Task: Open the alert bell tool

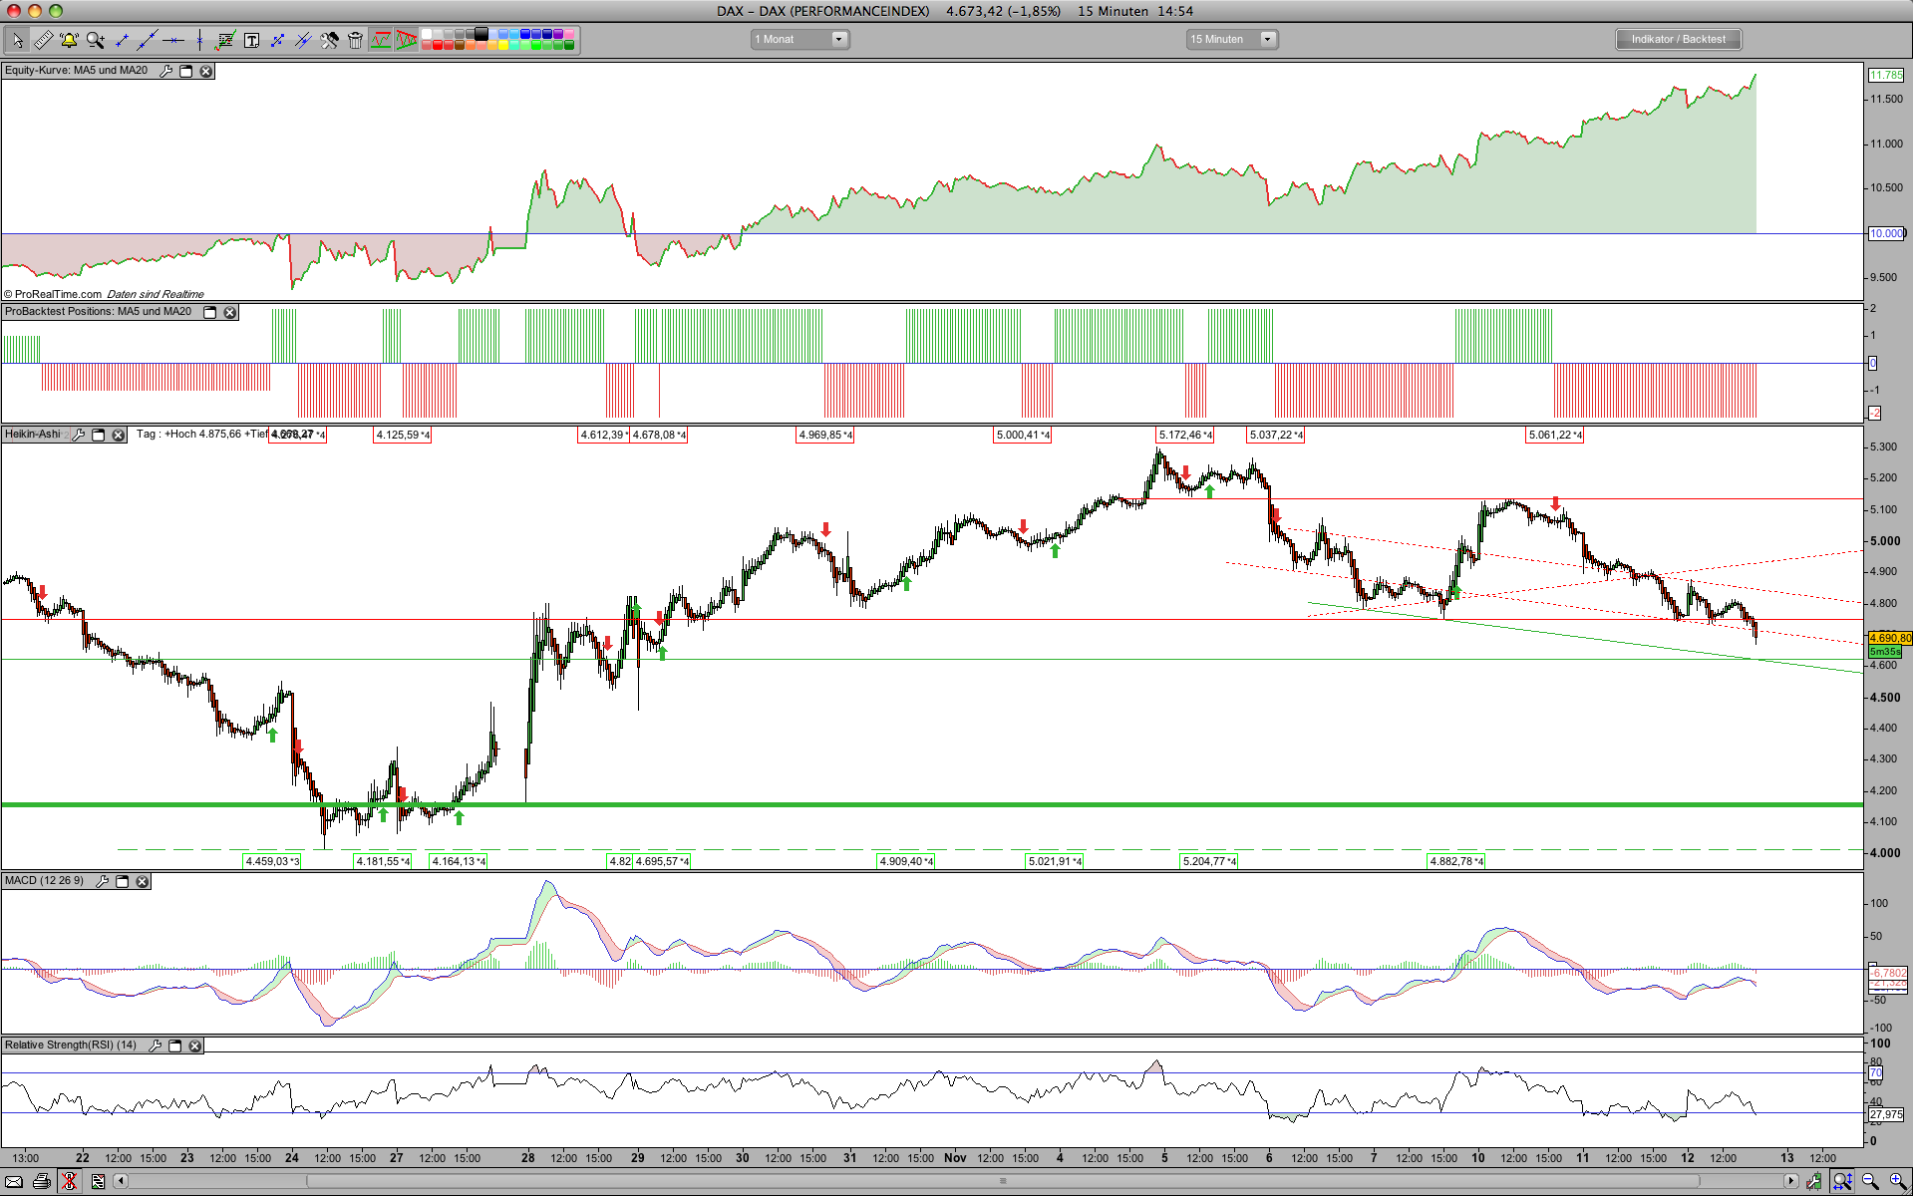Action: pyautogui.click(x=69, y=40)
